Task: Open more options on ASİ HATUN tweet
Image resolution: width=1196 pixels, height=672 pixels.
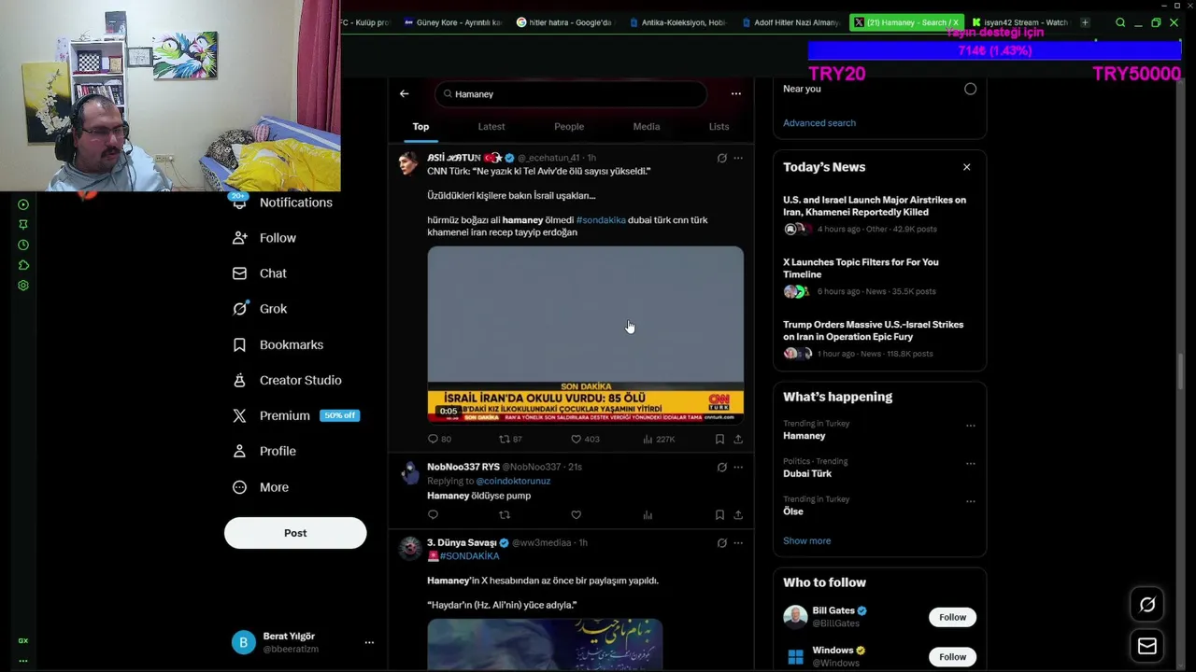Action: coord(738,158)
